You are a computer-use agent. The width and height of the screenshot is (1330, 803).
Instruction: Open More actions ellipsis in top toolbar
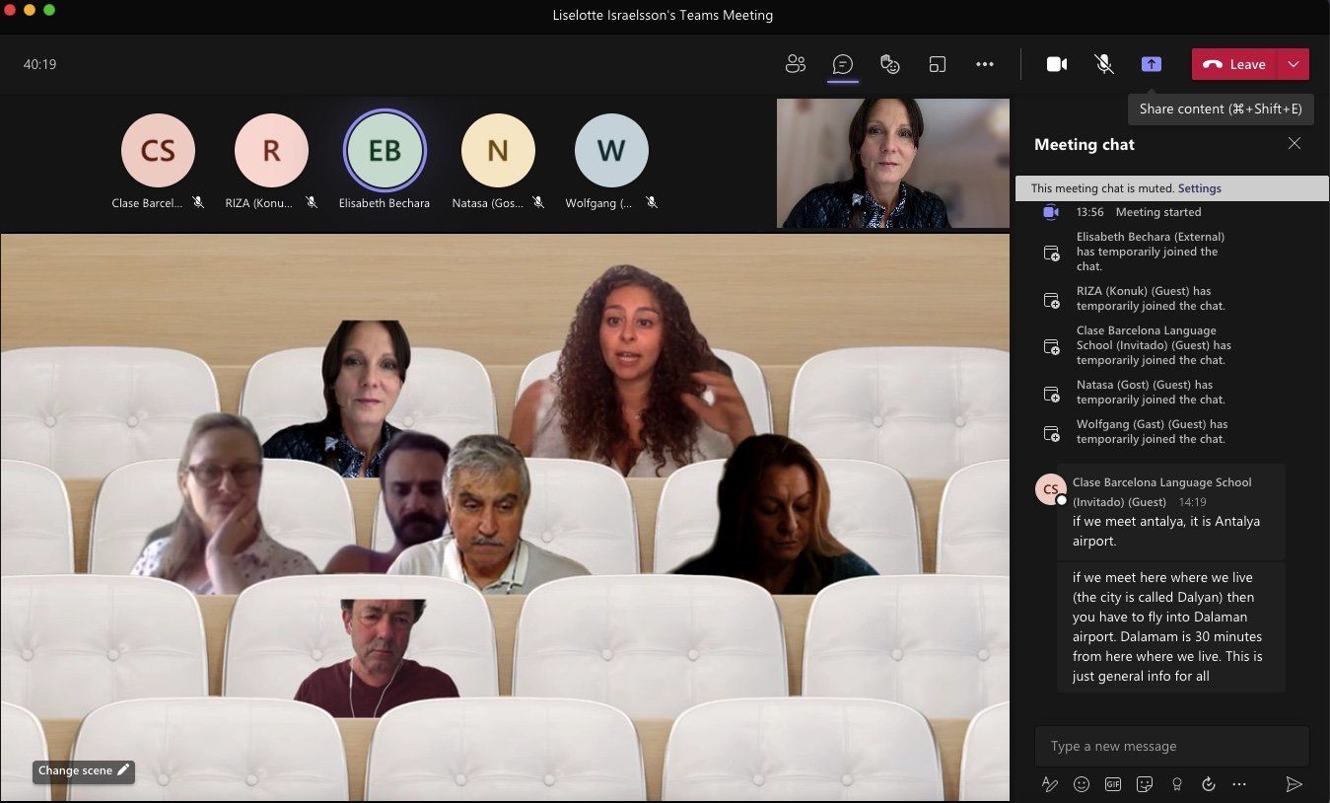tap(984, 64)
